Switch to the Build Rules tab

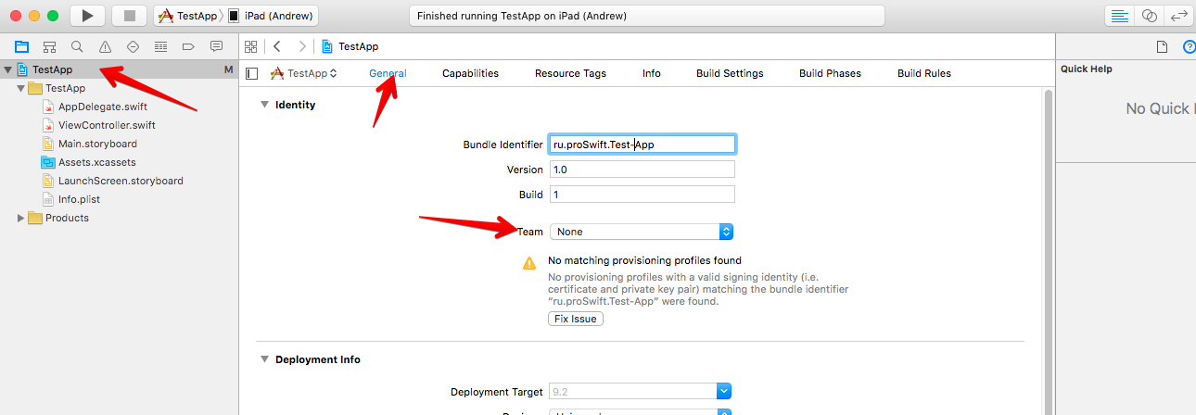924,73
